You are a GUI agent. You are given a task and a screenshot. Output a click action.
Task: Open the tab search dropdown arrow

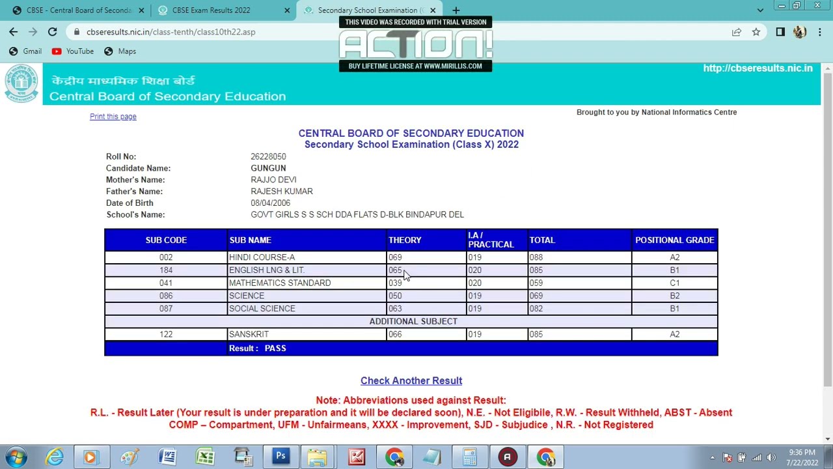pos(760,10)
